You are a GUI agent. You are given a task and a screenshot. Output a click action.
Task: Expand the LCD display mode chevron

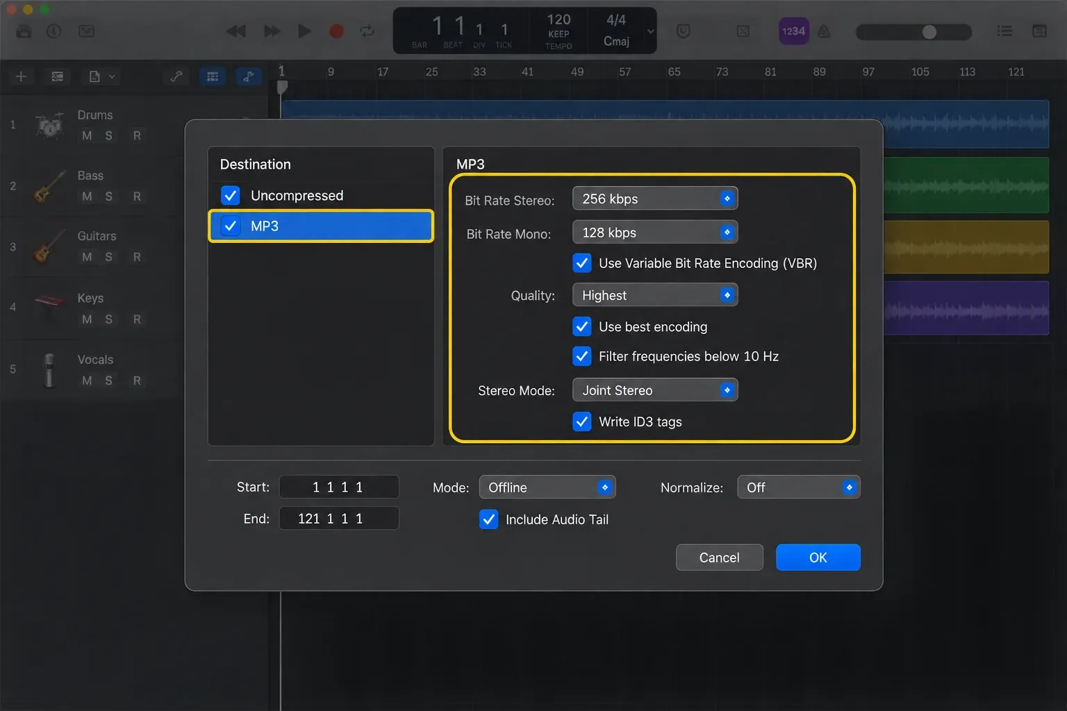[650, 31]
